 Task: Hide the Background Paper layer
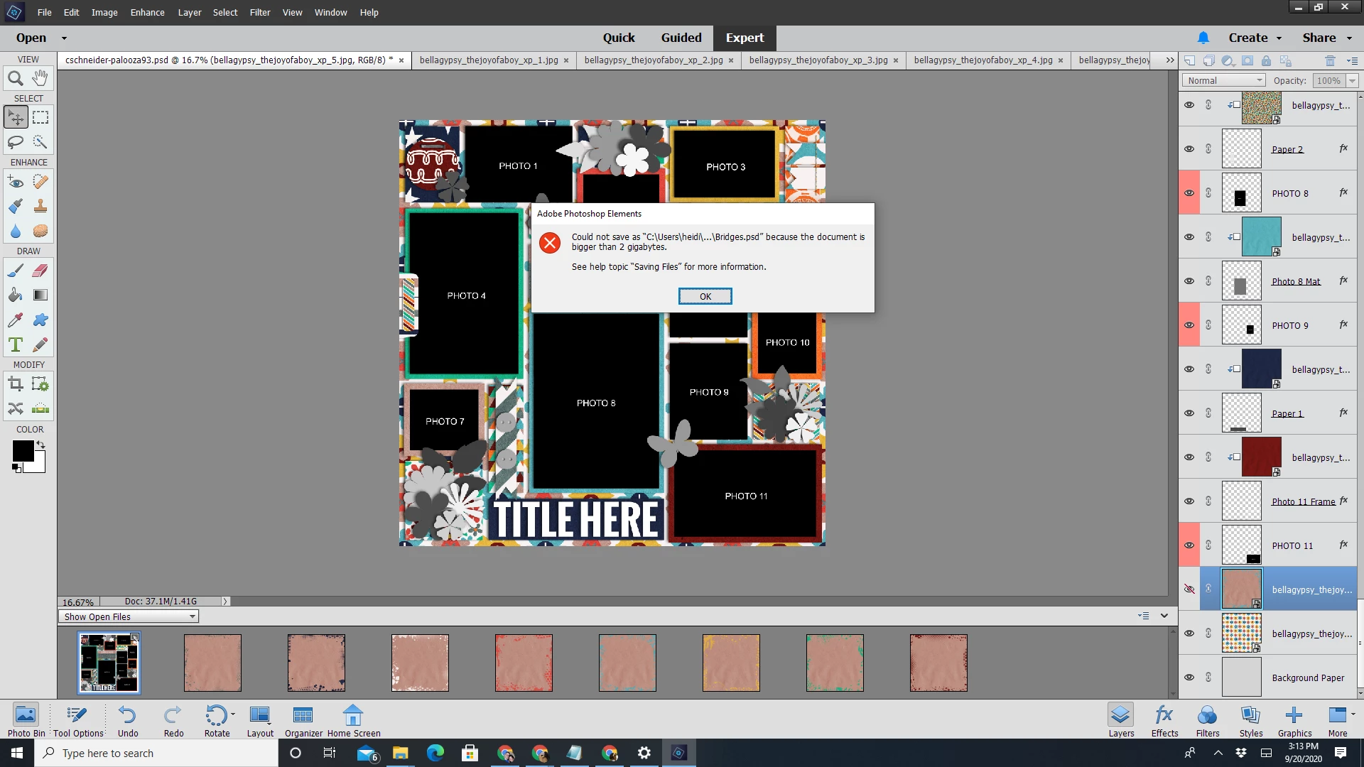1189,678
